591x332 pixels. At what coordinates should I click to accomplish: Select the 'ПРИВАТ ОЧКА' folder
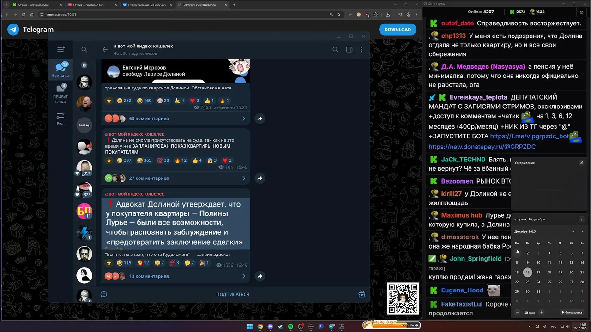pos(60,94)
